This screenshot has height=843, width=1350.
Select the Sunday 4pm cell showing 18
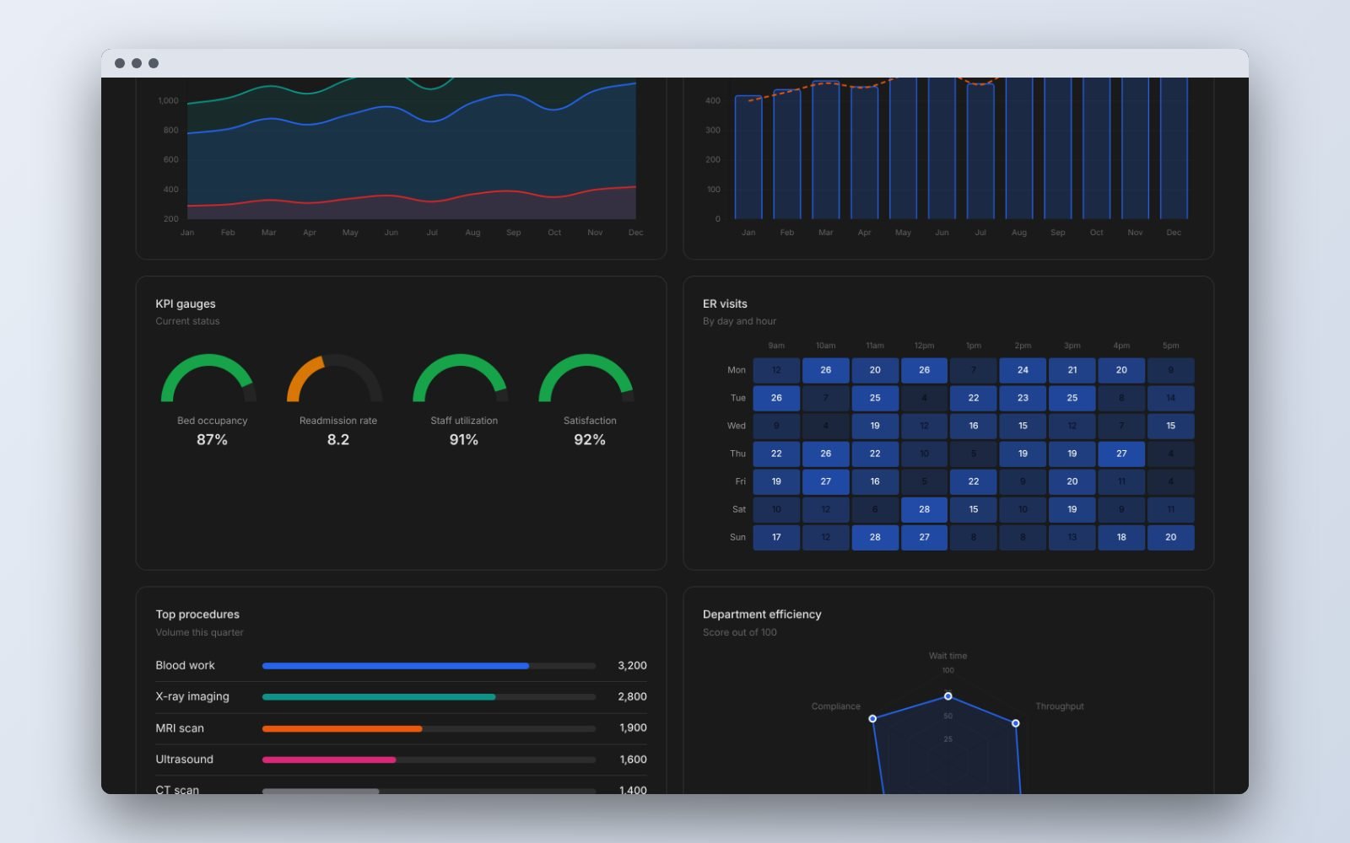coord(1121,537)
